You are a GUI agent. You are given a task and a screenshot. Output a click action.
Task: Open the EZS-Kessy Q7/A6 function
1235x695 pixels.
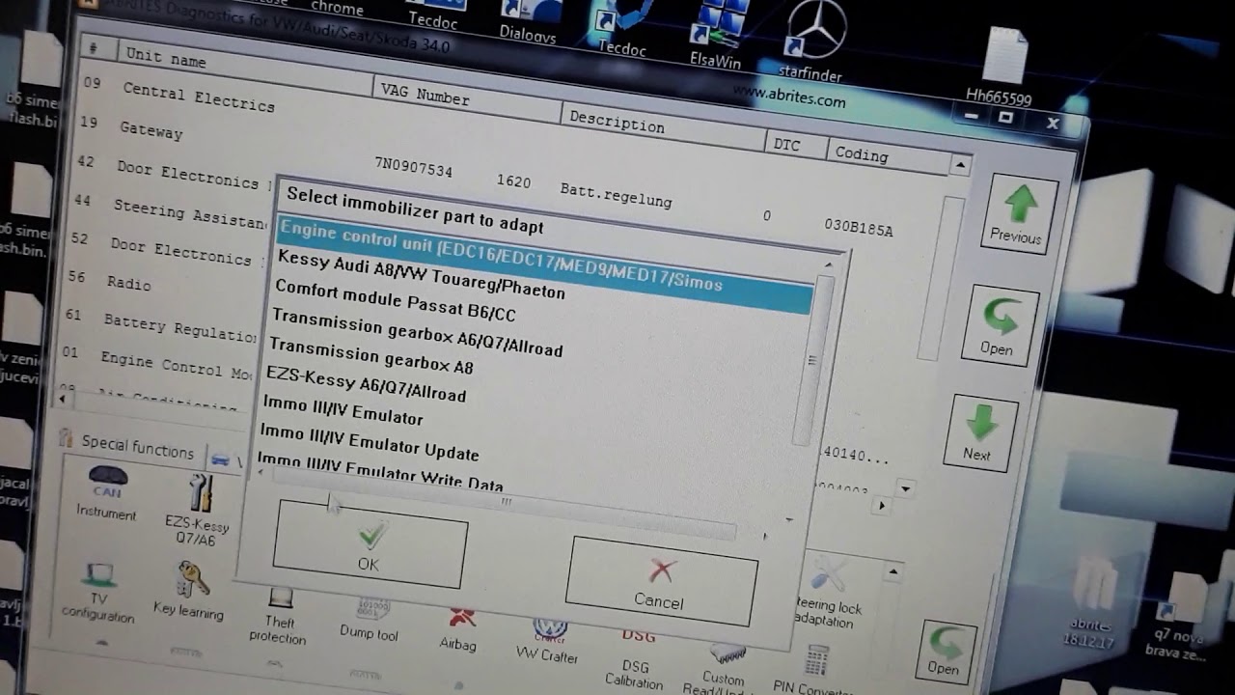click(198, 509)
